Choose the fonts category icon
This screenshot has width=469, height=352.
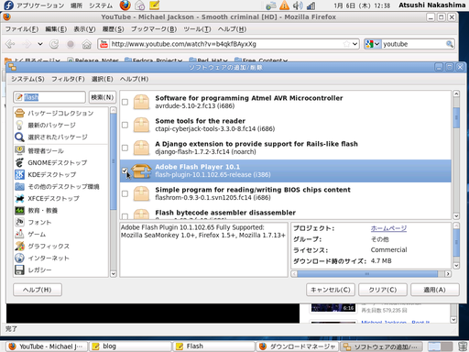(19, 222)
